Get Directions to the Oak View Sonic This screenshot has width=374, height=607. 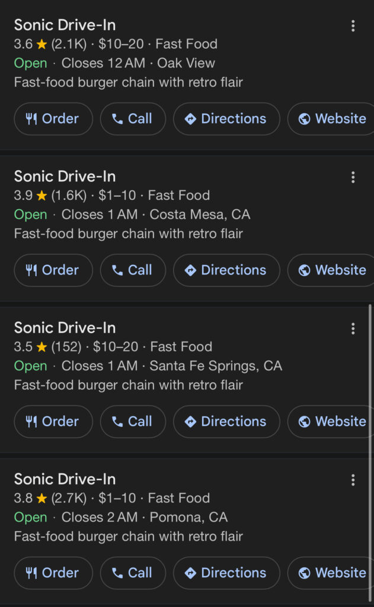pos(226,119)
